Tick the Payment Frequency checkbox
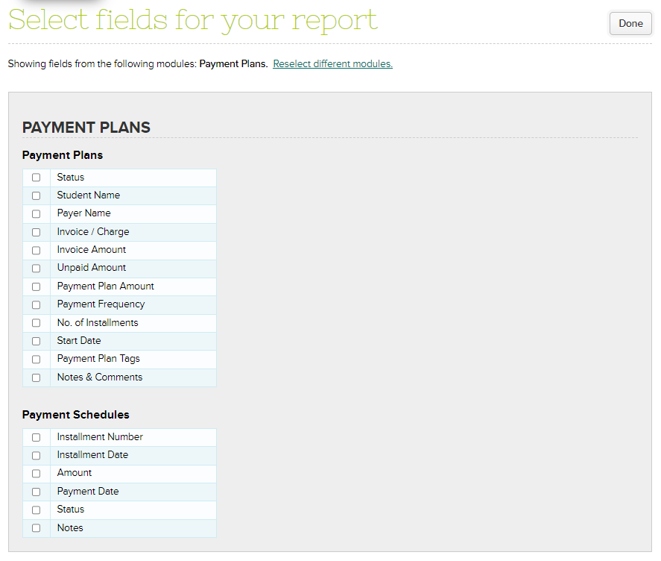Viewport: 661px width, 561px height. click(36, 305)
